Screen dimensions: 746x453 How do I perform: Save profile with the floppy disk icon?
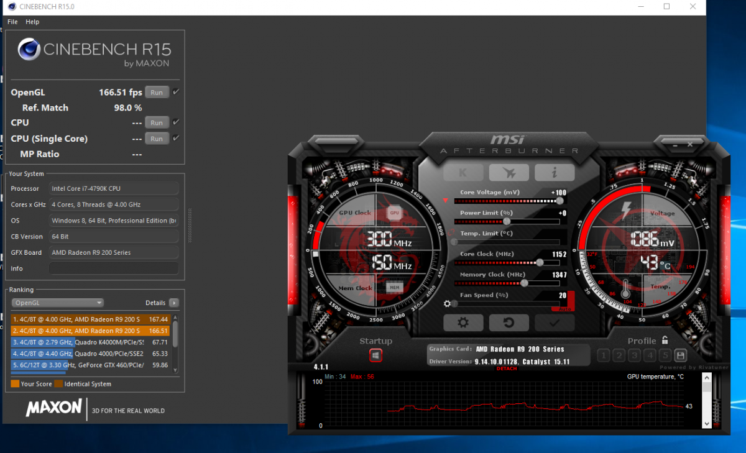pos(680,355)
